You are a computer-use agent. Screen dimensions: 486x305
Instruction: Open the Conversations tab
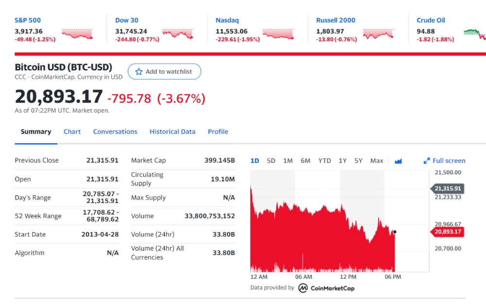(115, 132)
